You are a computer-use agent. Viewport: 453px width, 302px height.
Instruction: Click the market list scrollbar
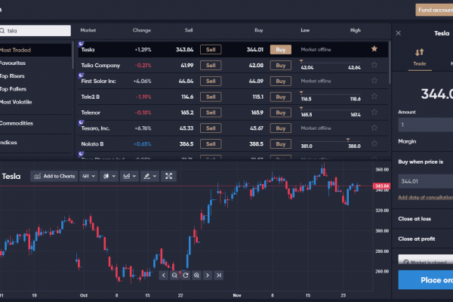point(390,62)
